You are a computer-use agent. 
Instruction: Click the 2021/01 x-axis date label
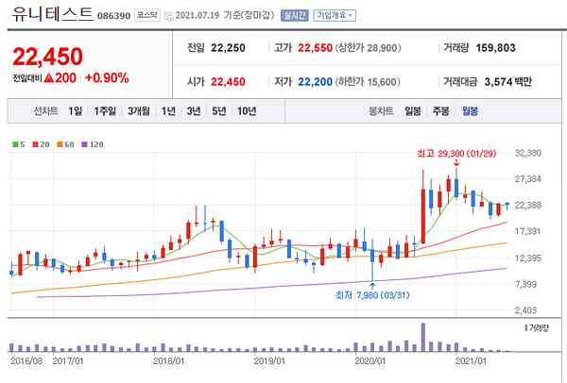click(x=471, y=361)
